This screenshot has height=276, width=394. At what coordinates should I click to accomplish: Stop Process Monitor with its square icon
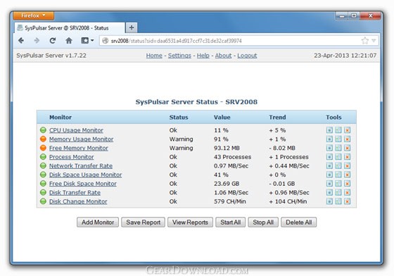click(329, 157)
